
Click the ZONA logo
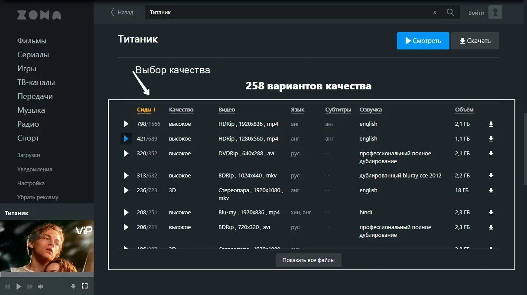[x=39, y=15]
